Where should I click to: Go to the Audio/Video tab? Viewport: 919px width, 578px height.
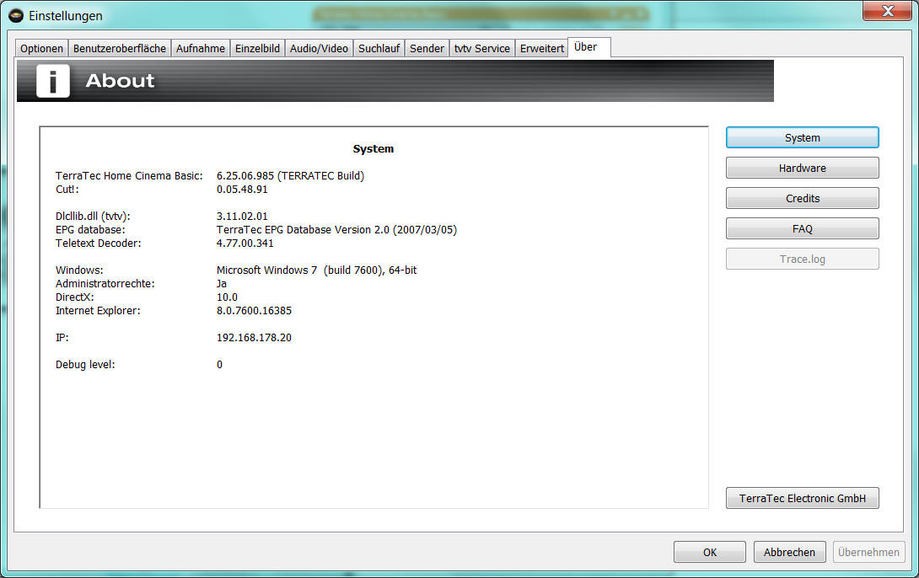(x=319, y=48)
